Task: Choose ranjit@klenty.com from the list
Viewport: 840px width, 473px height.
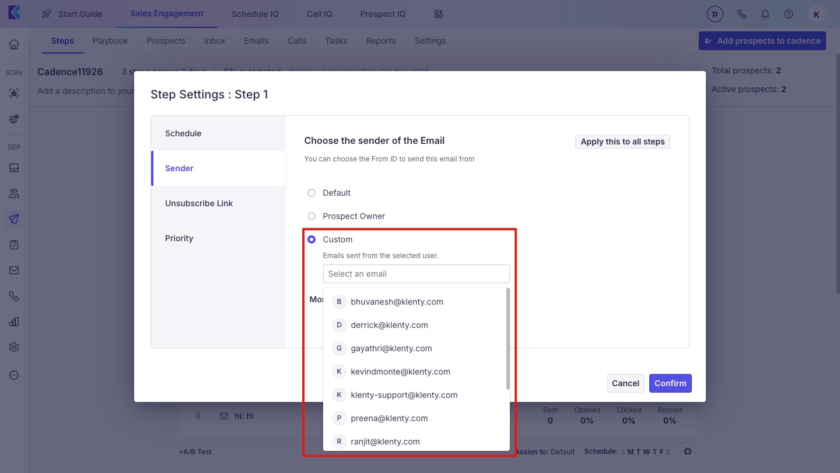Action: pos(416,442)
